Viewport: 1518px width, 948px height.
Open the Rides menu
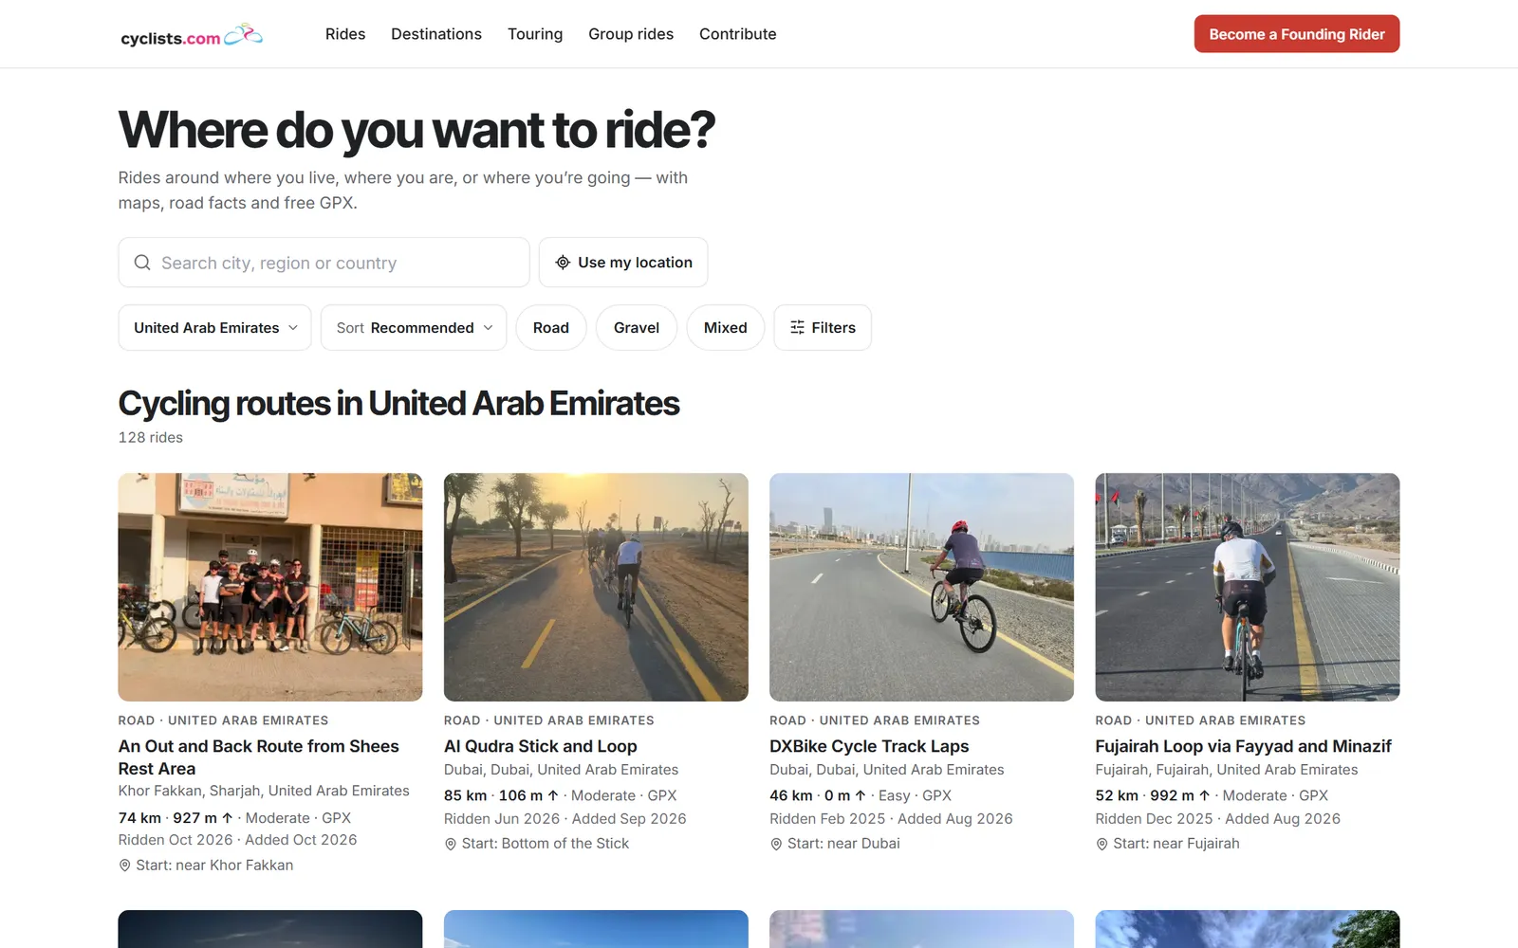point(345,34)
